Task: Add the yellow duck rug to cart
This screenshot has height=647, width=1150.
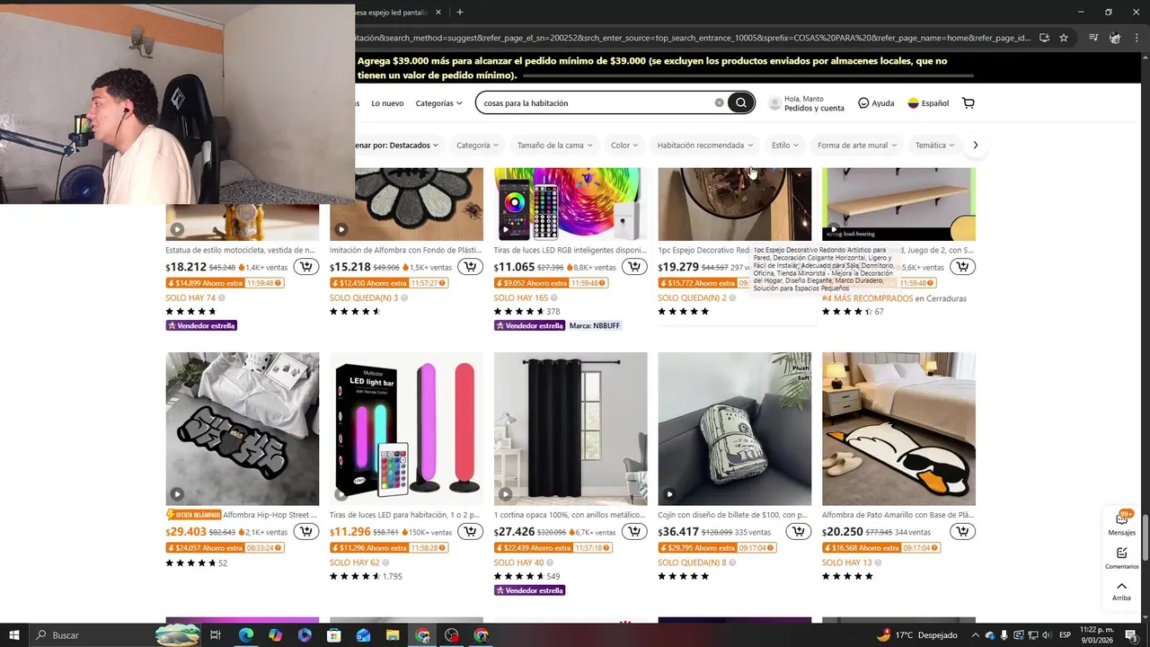Action: 962,531
